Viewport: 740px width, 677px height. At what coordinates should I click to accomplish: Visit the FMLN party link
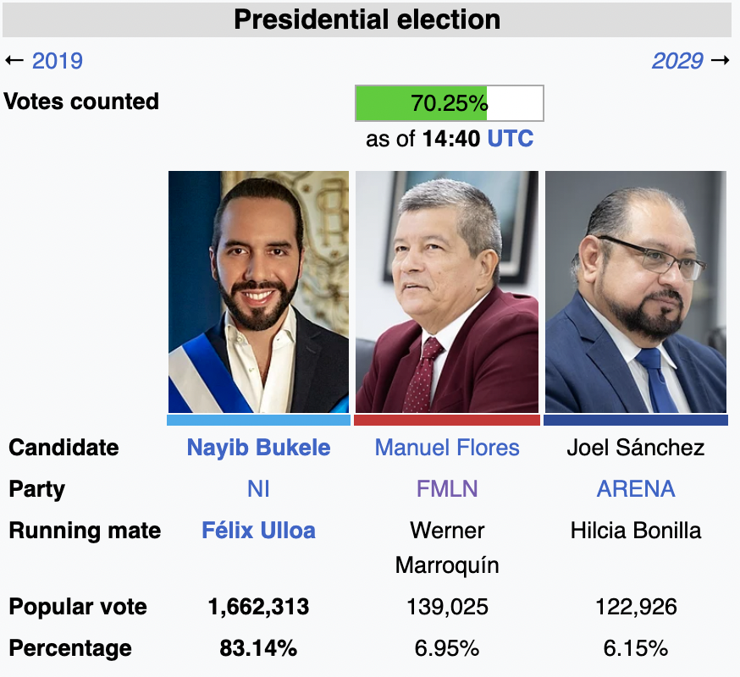447,489
